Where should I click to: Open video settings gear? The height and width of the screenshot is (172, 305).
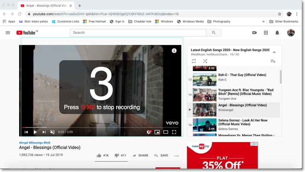point(149,132)
